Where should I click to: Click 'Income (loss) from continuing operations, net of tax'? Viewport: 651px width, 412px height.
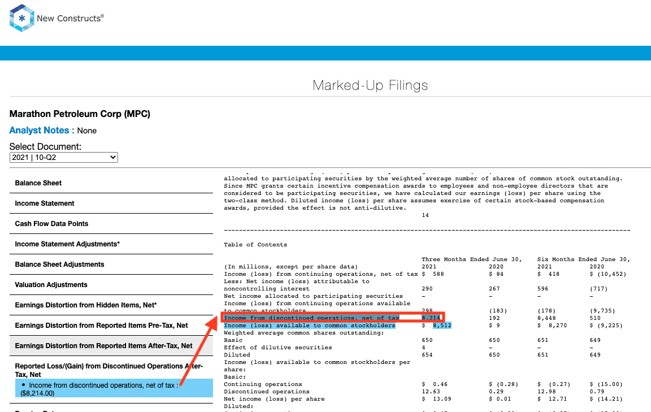click(x=320, y=274)
